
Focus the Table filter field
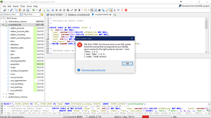click(30, 15)
